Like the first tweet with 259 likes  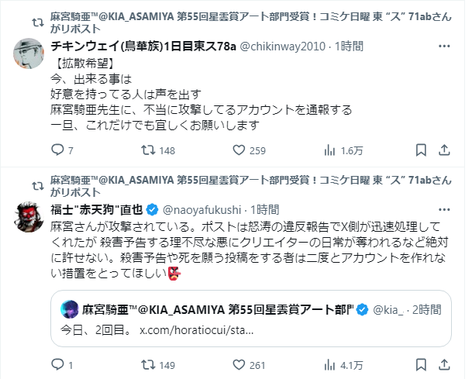pyautogui.click(x=236, y=150)
